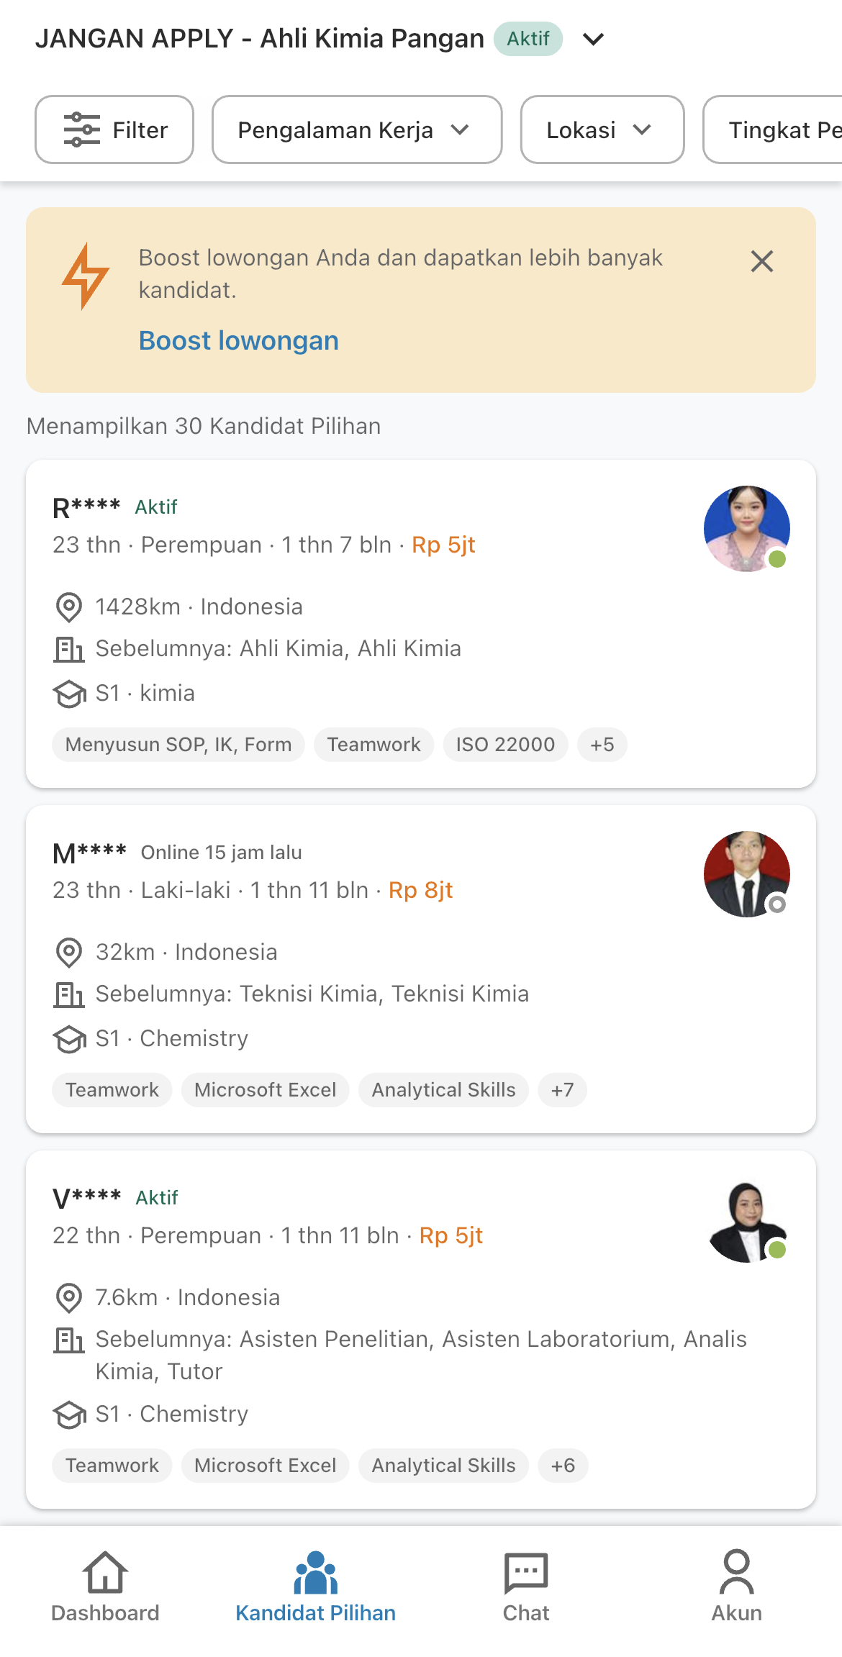
Task: Open the Lokasi dropdown
Action: tap(602, 130)
